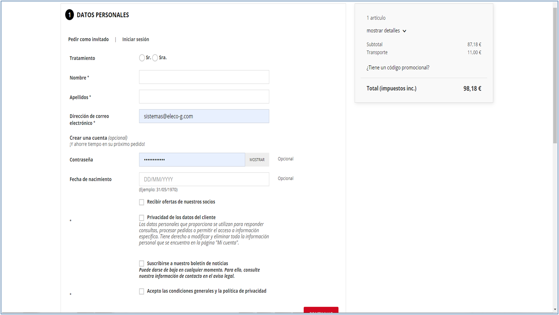Expand mostrar detalles chevron
The height and width of the screenshot is (315, 559).
[404, 31]
